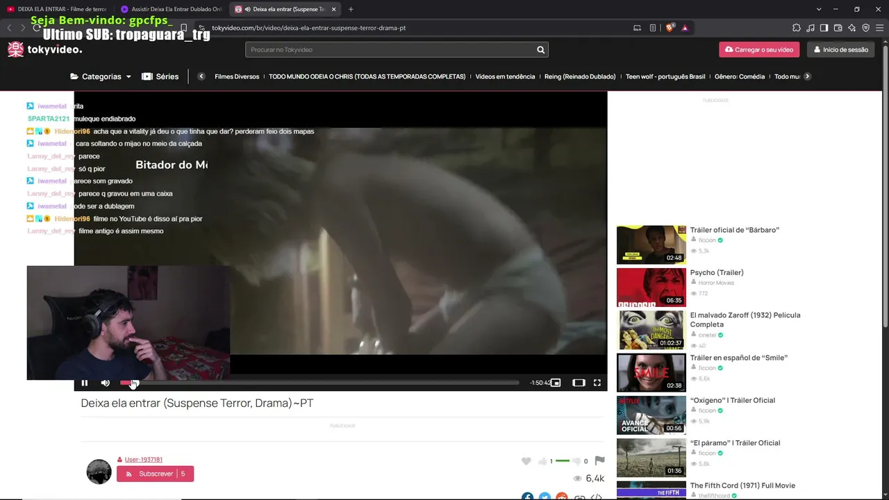This screenshot has width=889, height=500.
Task: Share the video on Facebook
Action: [x=528, y=497]
